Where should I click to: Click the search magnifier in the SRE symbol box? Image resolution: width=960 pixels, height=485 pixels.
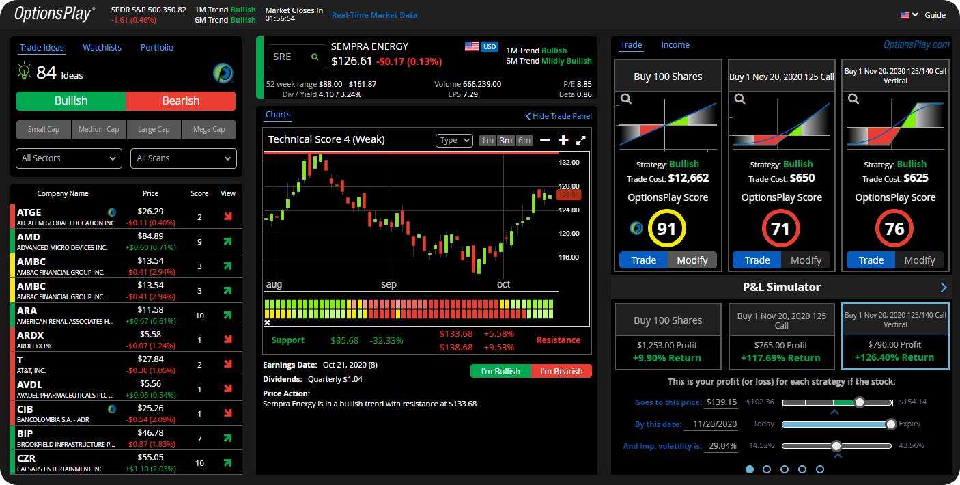tap(315, 57)
